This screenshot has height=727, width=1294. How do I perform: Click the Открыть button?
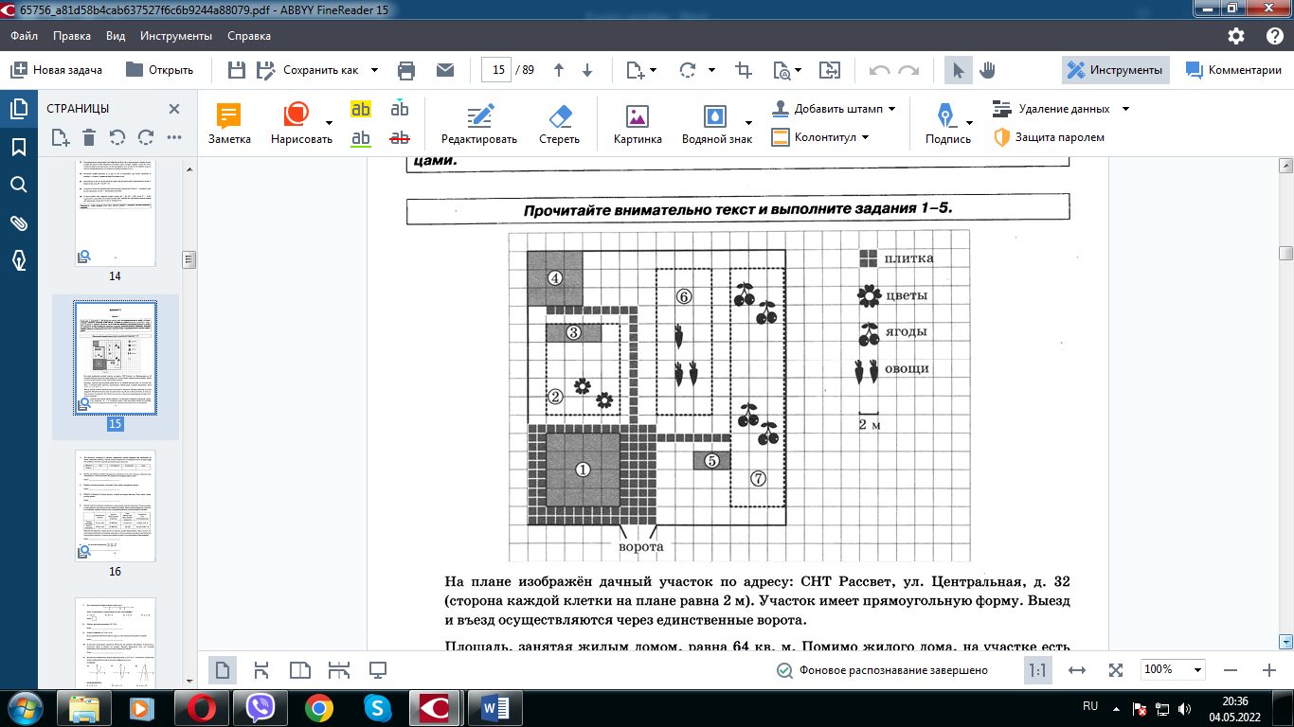[x=159, y=70]
